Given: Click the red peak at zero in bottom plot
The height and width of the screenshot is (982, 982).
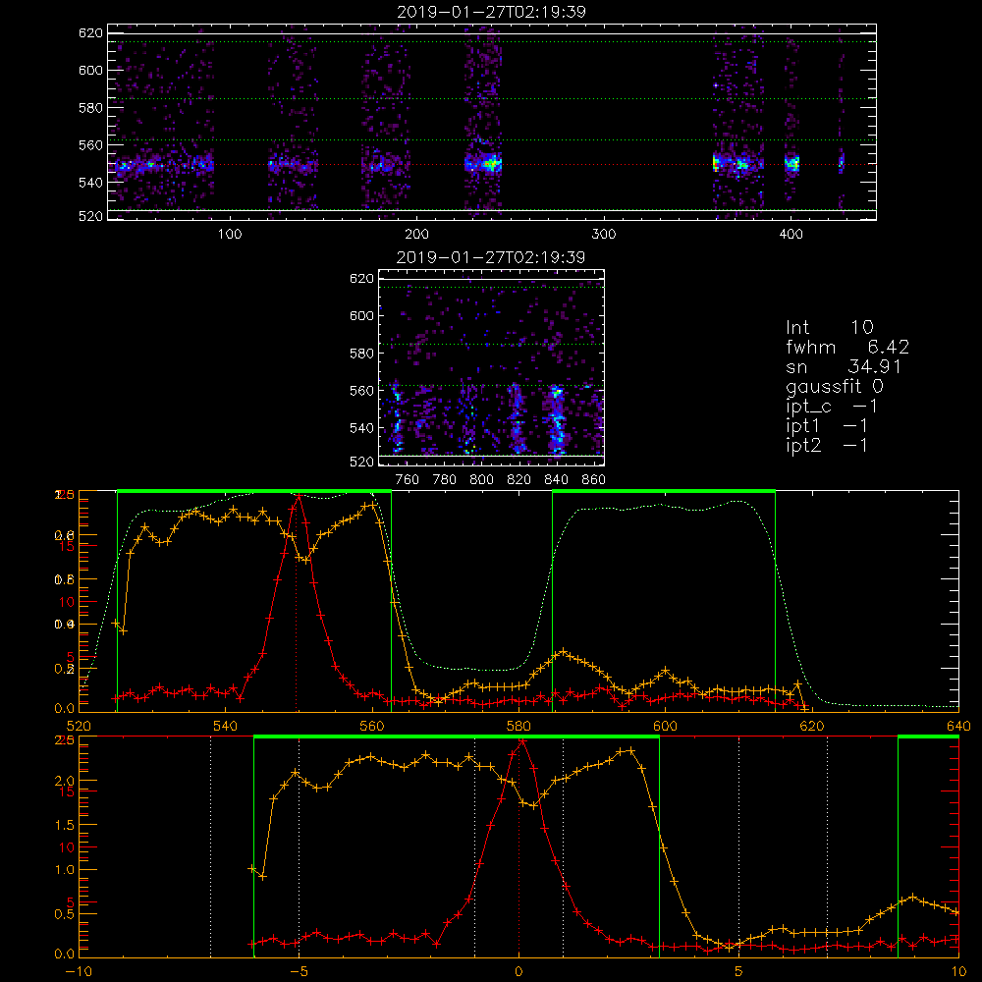Looking at the screenshot, I should 521,741.
